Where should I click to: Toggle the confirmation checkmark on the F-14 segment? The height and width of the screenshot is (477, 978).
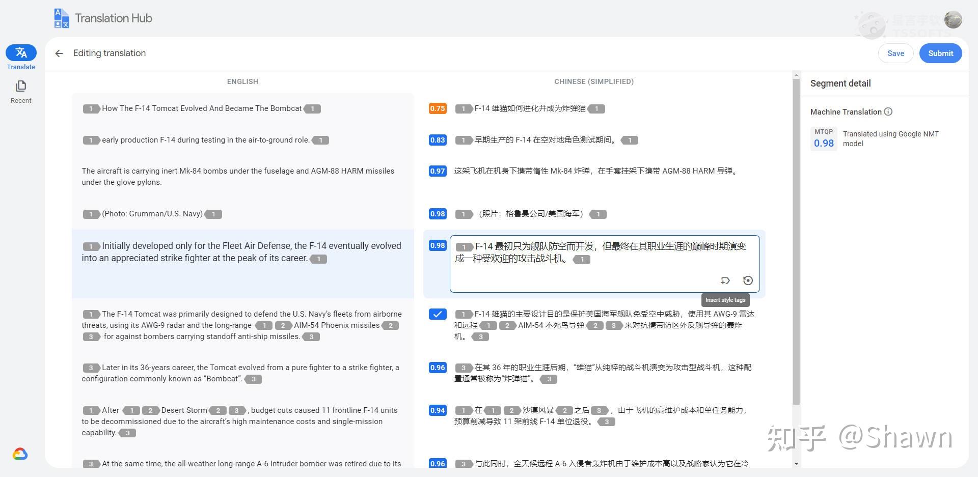(437, 314)
